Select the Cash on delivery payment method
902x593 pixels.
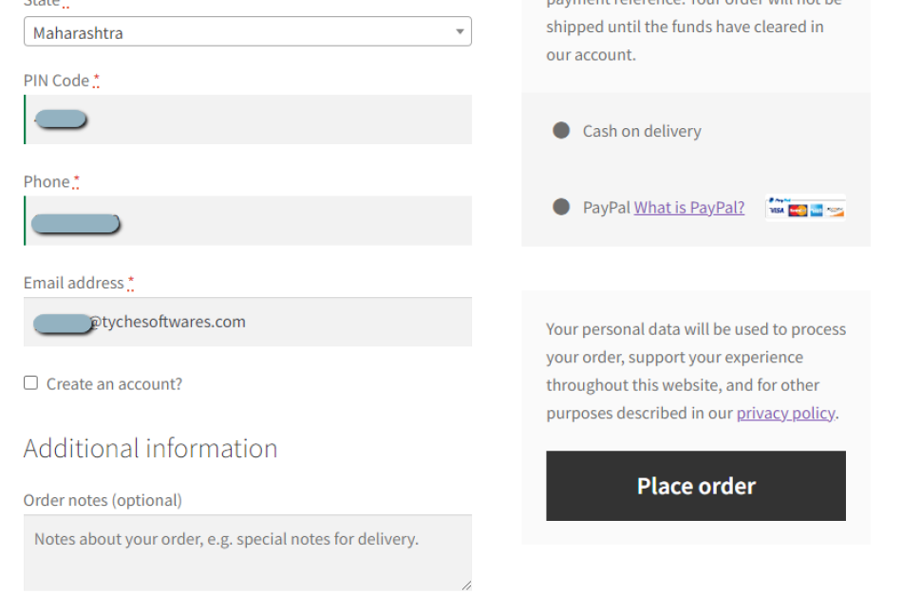[x=560, y=131]
